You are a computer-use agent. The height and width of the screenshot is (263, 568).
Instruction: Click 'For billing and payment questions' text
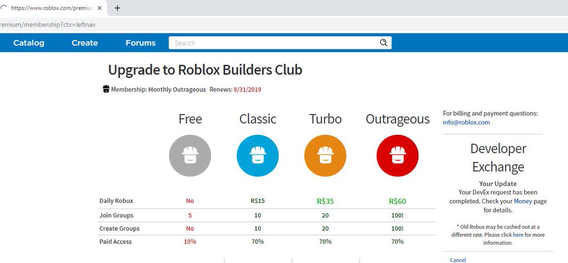(x=490, y=114)
